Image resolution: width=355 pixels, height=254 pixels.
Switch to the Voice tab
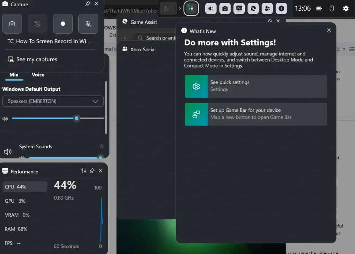tap(38, 75)
